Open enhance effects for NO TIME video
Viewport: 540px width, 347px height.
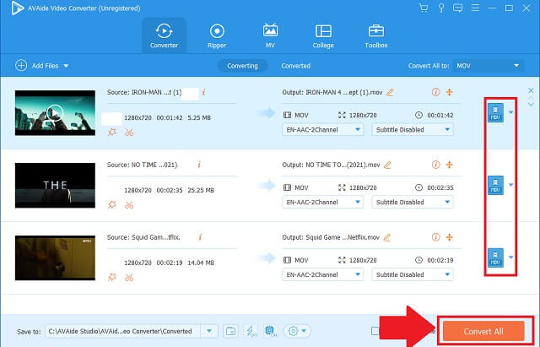point(112,204)
